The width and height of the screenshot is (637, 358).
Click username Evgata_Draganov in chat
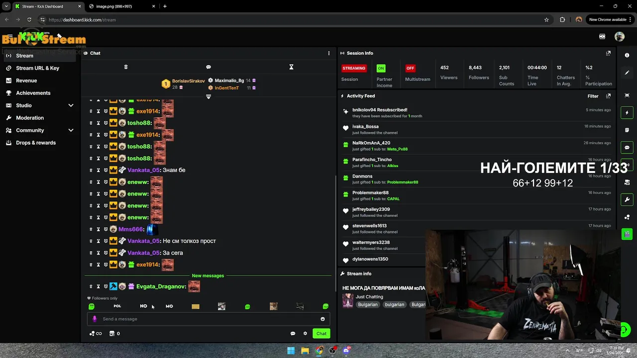(161, 286)
